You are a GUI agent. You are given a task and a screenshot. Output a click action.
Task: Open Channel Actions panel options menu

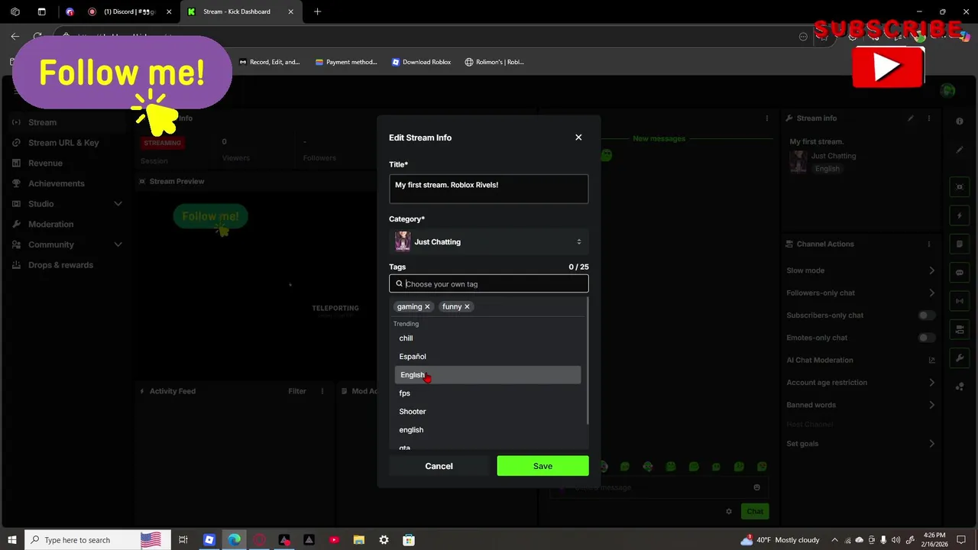tap(929, 244)
